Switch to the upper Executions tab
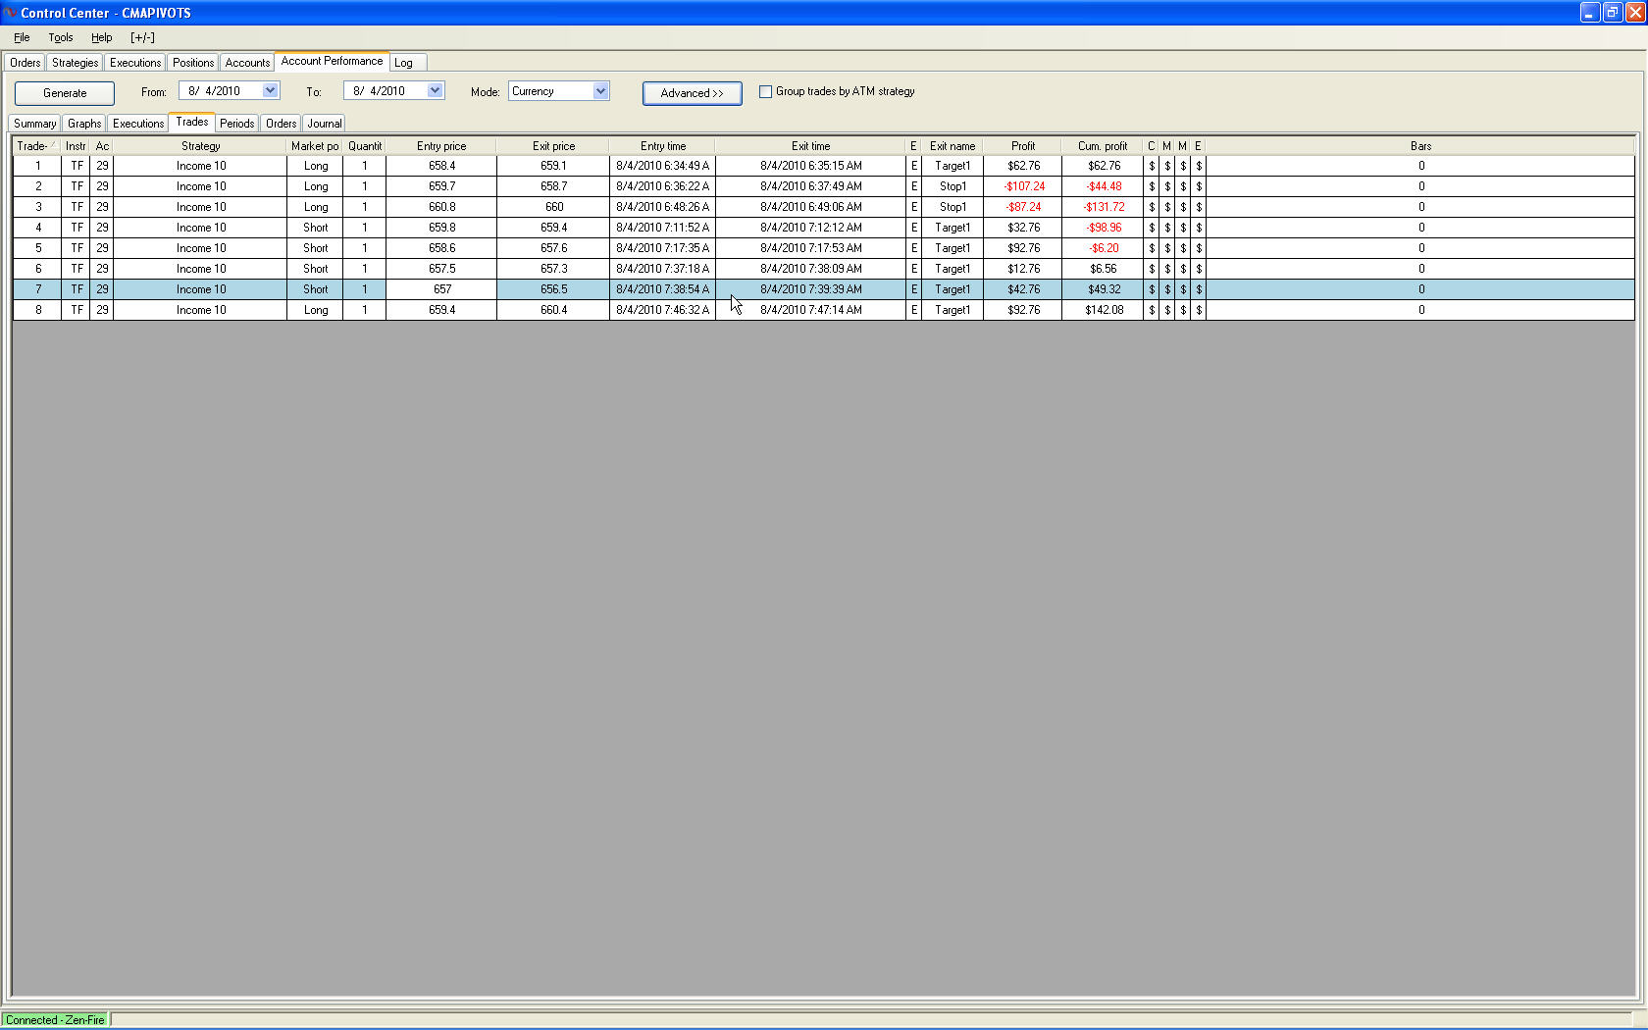 (x=135, y=63)
